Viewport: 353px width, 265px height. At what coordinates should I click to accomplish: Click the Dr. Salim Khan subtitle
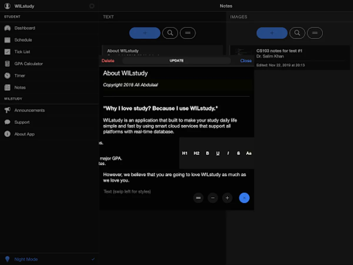(270, 56)
